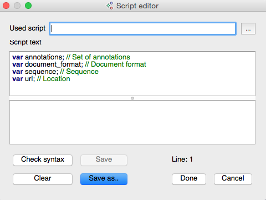This screenshot has width=266, height=200.
Task: Click the Done button
Action: coord(189,179)
